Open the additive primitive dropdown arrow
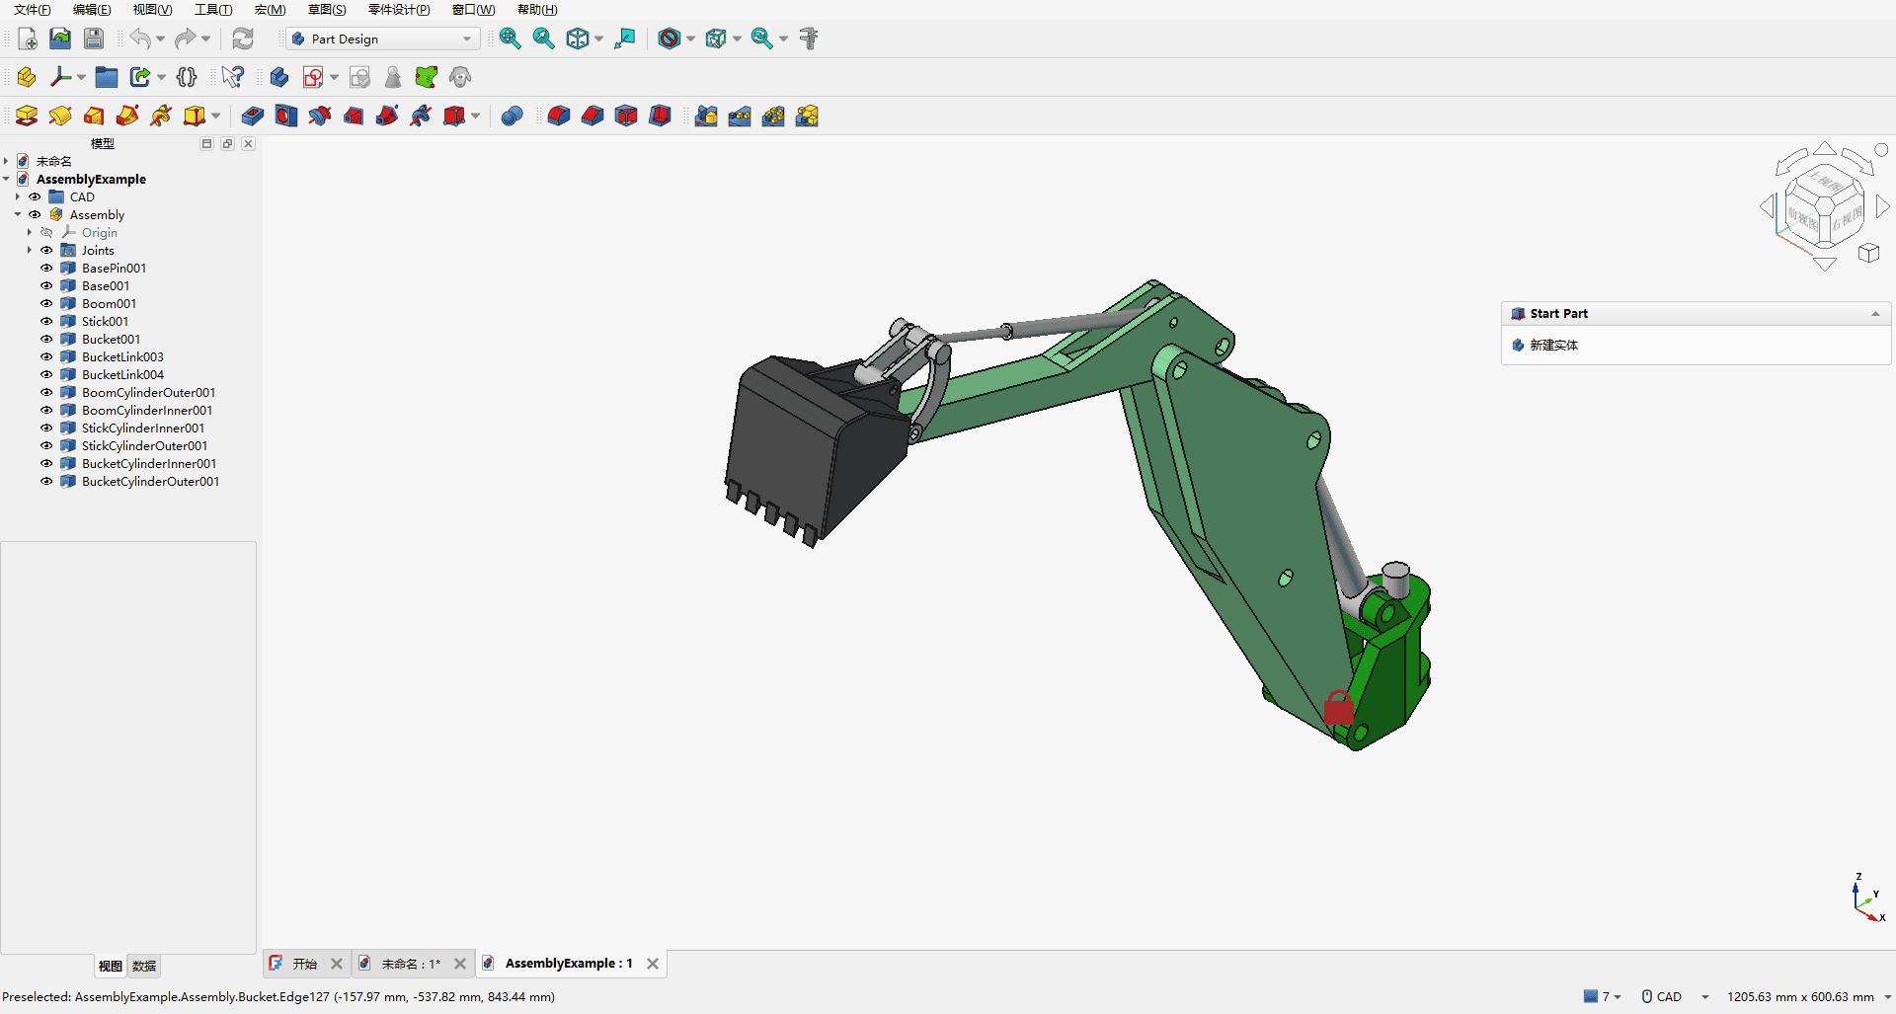The width and height of the screenshot is (1896, 1014). click(x=215, y=116)
